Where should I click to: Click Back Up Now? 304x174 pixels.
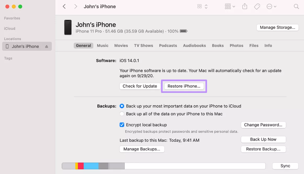click(x=263, y=139)
